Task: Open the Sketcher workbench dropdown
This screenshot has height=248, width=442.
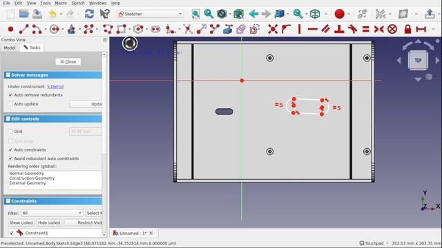Action: 151,14
